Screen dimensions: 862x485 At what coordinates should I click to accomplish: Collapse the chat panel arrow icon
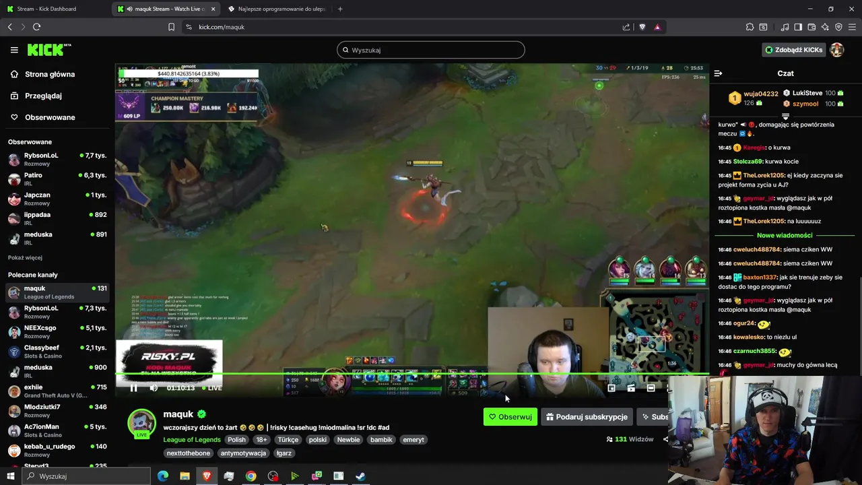point(718,73)
